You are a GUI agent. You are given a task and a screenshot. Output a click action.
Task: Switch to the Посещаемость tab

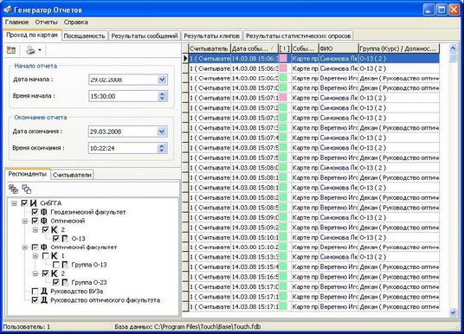(x=84, y=35)
